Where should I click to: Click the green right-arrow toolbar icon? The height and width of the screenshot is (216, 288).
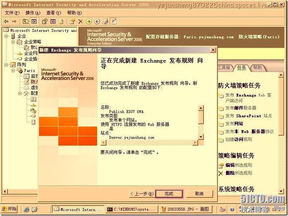[89, 22]
